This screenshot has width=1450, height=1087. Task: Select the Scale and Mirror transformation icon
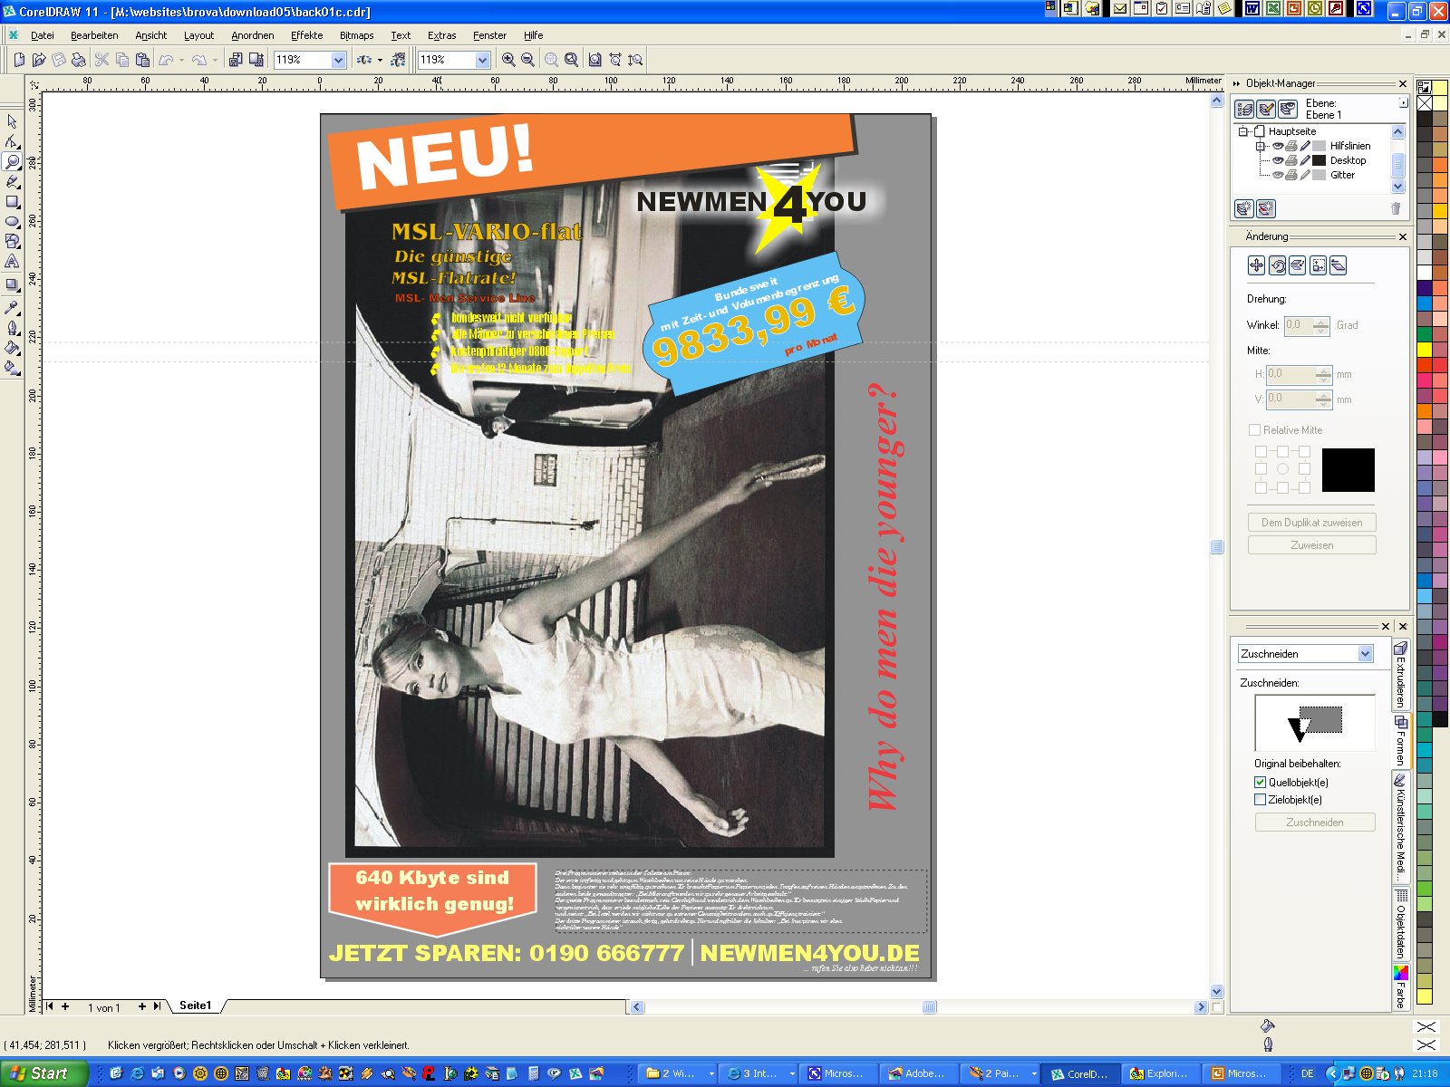pyautogui.click(x=1297, y=265)
